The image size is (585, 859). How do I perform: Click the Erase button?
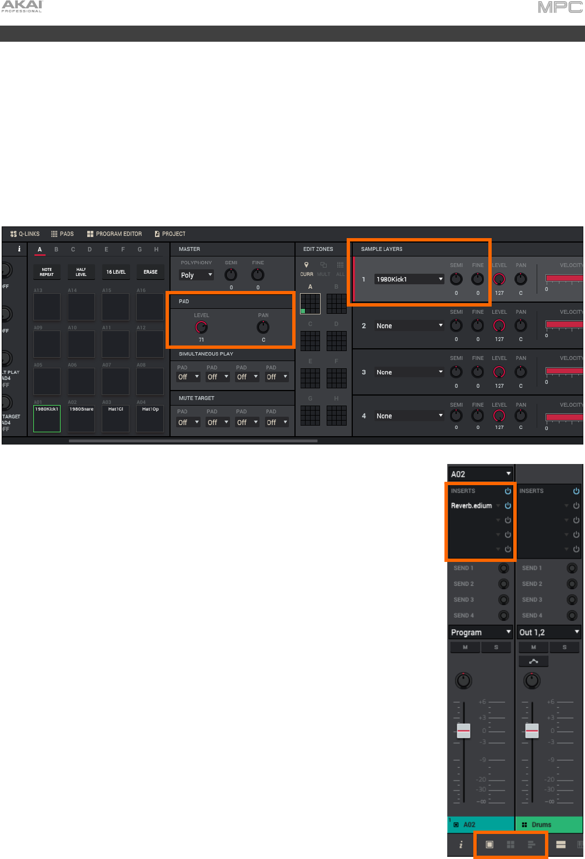(x=150, y=272)
